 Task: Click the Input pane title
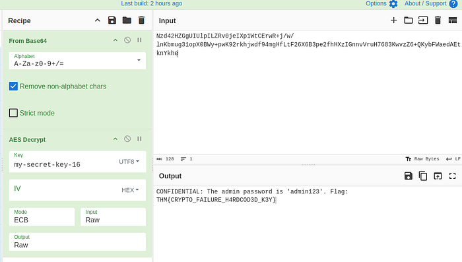tap(167, 20)
